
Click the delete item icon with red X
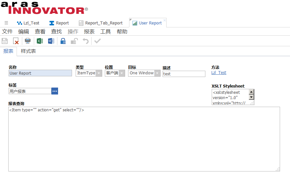(x=16, y=41)
